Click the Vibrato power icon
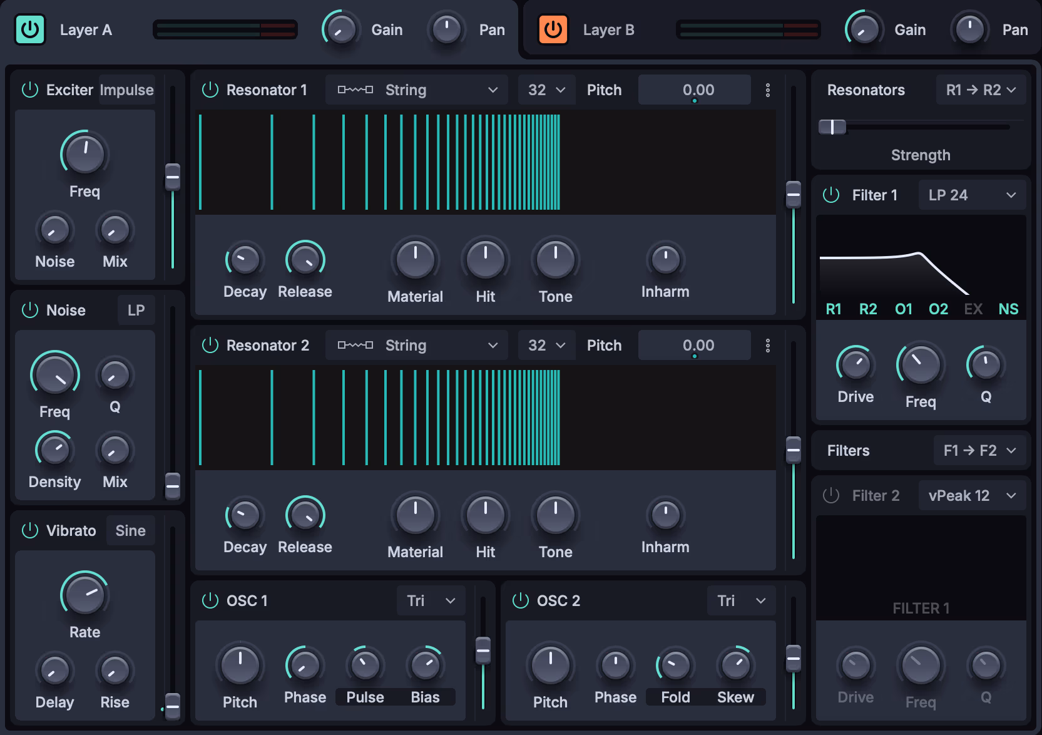This screenshot has width=1042, height=735. 30,531
